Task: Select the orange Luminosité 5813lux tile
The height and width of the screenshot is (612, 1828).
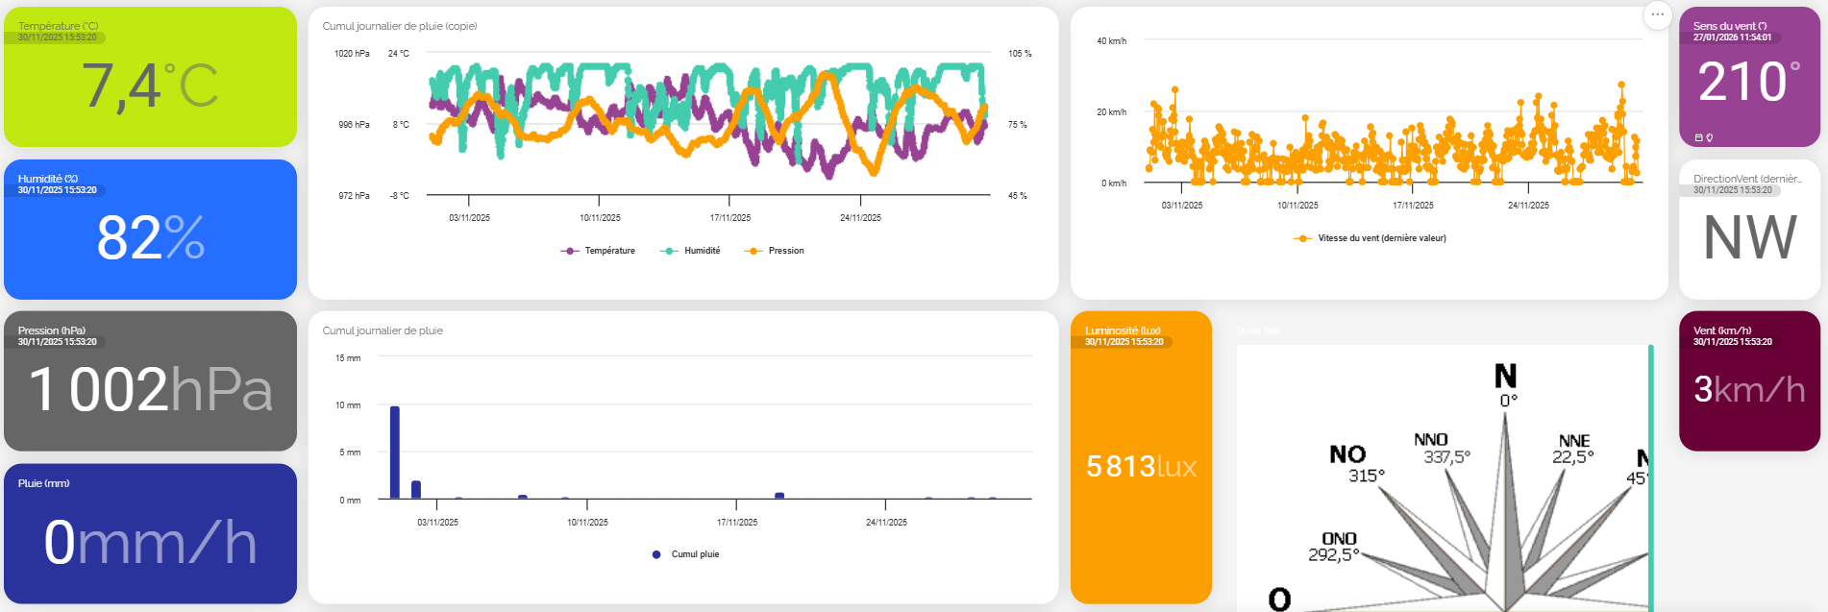Action: click(x=1141, y=457)
